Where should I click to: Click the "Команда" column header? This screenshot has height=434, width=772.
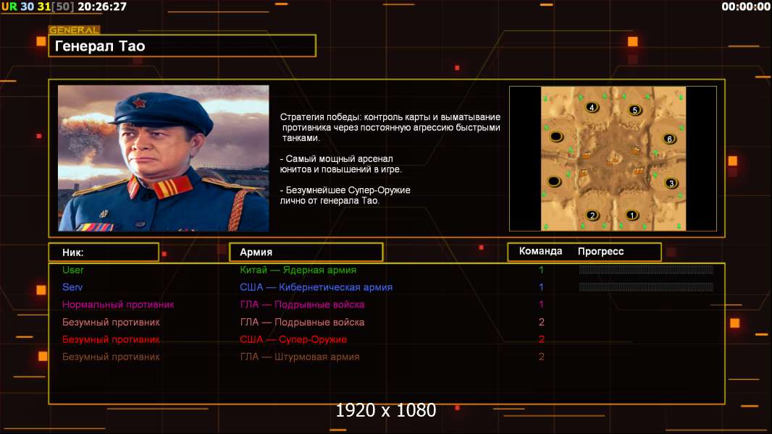click(540, 251)
